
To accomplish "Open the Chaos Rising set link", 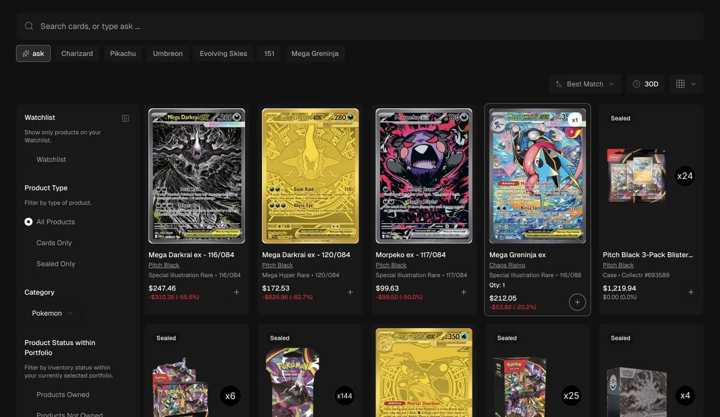I will tap(507, 265).
